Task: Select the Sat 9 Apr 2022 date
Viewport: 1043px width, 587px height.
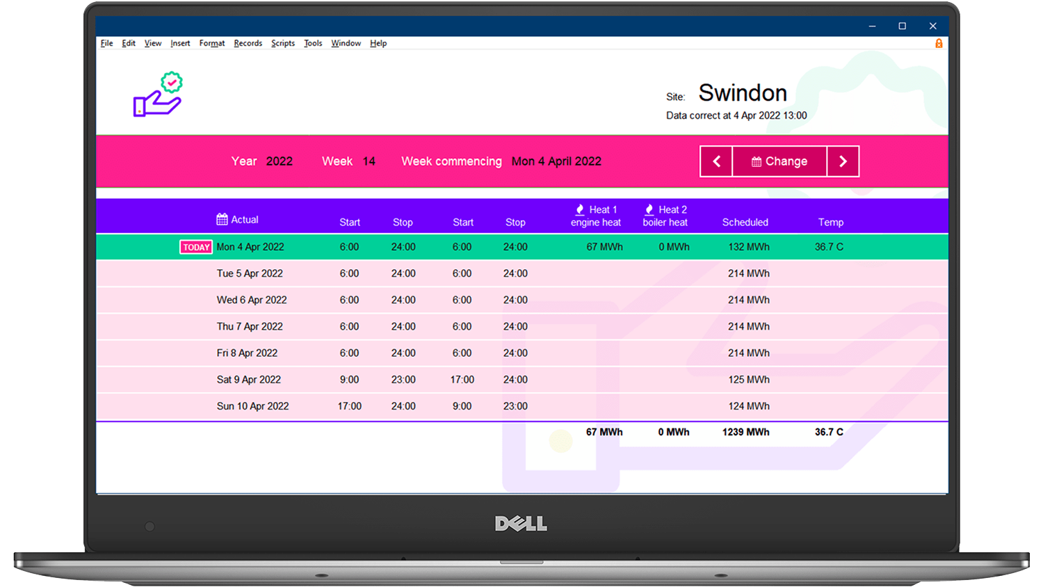Action: [248, 380]
